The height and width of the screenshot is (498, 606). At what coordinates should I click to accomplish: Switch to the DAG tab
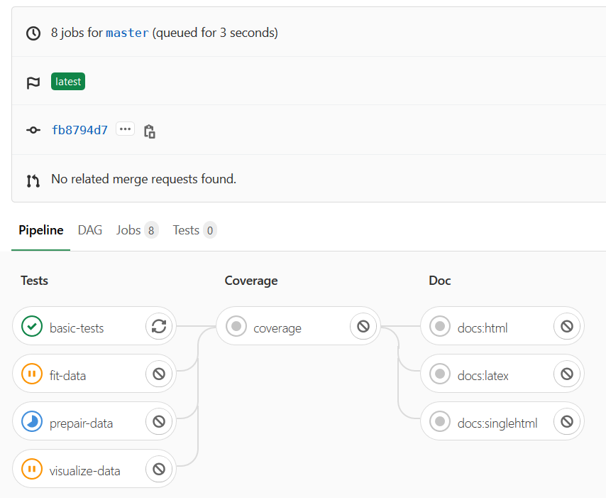(89, 230)
